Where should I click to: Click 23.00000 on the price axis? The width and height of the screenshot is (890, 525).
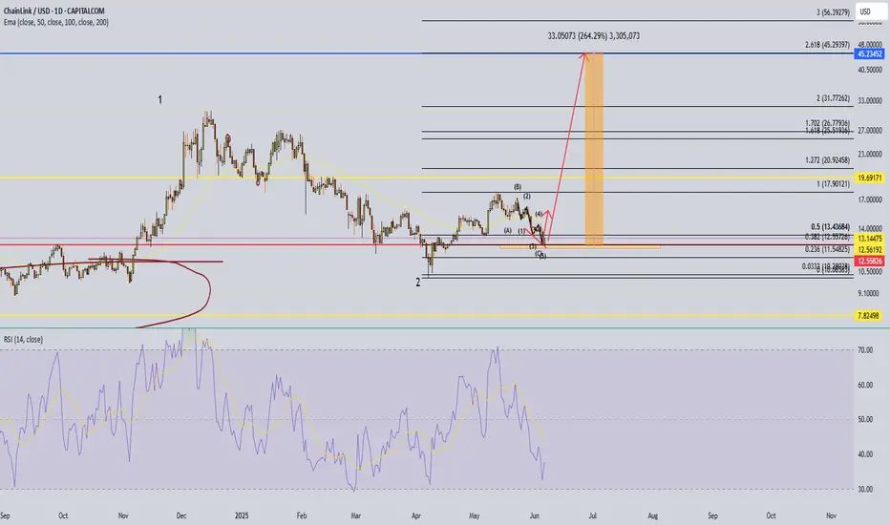pyautogui.click(x=870, y=154)
